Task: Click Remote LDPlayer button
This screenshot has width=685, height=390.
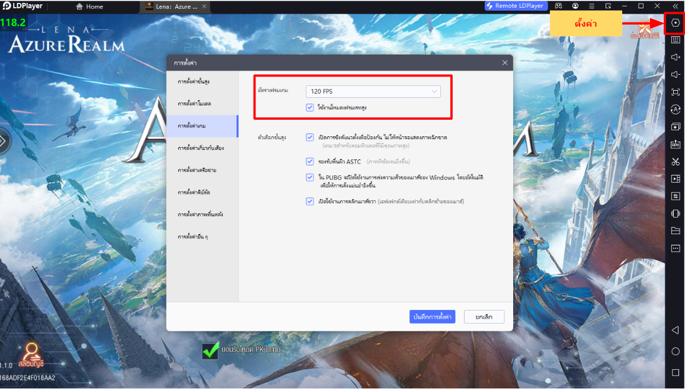Action: pos(516,6)
